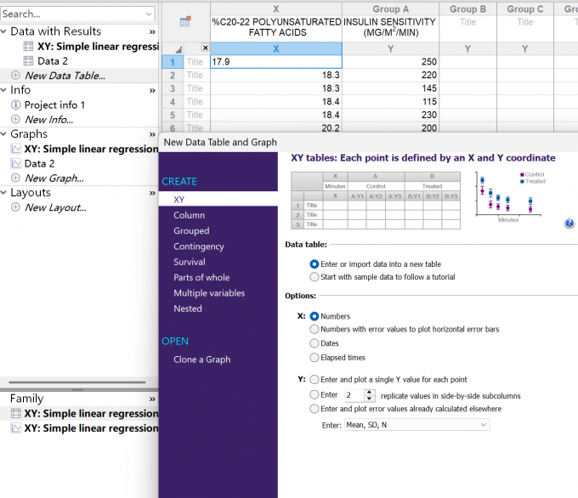This screenshot has height=498, width=578.
Task: Click double chevron of Data with Results
Action: click(152, 32)
